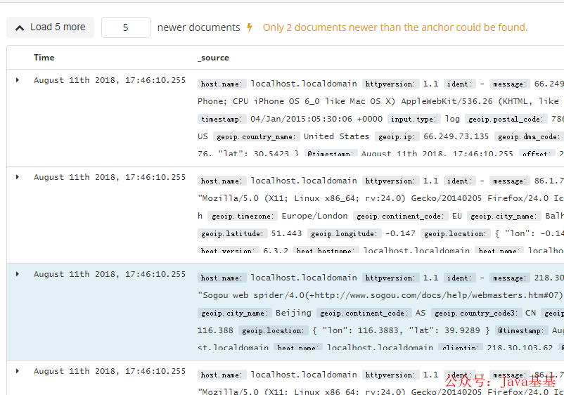Click the httpversion label in the first row
The image size is (564, 395).
click(x=390, y=84)
